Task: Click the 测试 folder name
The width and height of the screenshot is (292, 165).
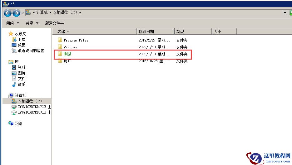Action: pos(67,54)
